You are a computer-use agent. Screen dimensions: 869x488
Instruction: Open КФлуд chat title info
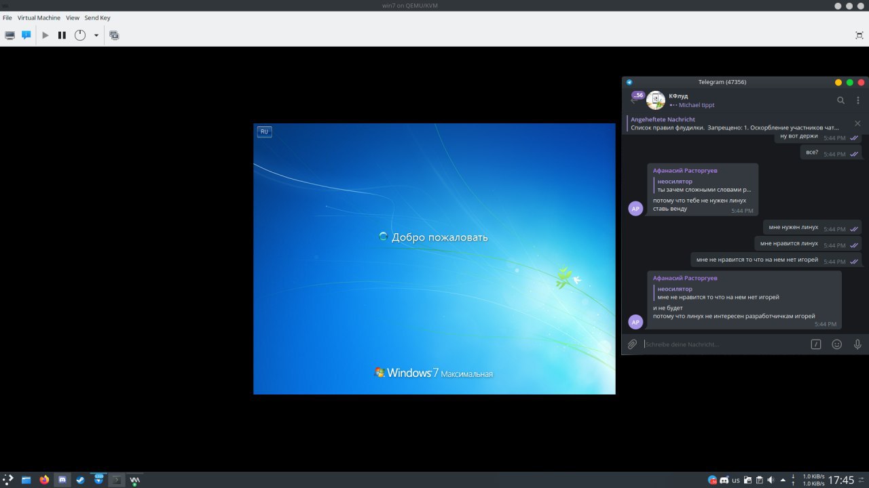point(678,96)
